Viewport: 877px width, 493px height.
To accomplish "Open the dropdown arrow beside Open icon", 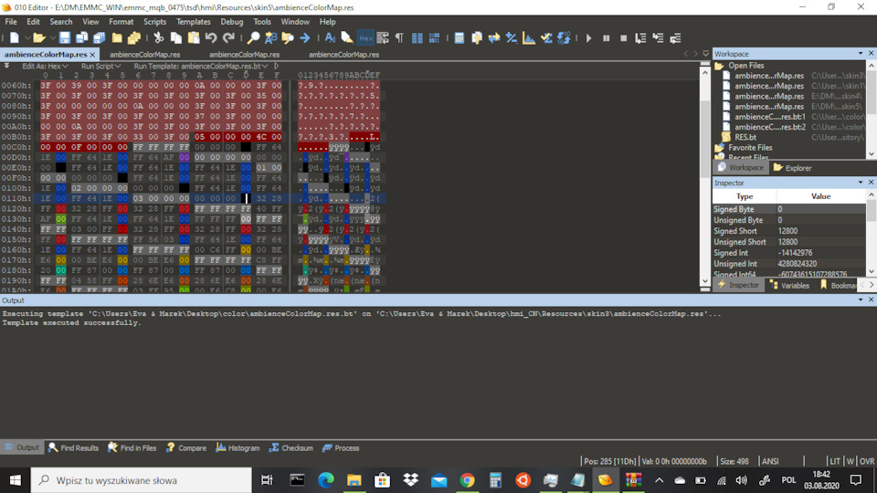I will (52, 38).
